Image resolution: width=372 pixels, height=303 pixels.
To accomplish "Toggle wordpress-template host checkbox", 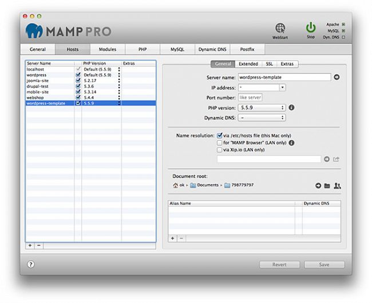I will (78, 103).
